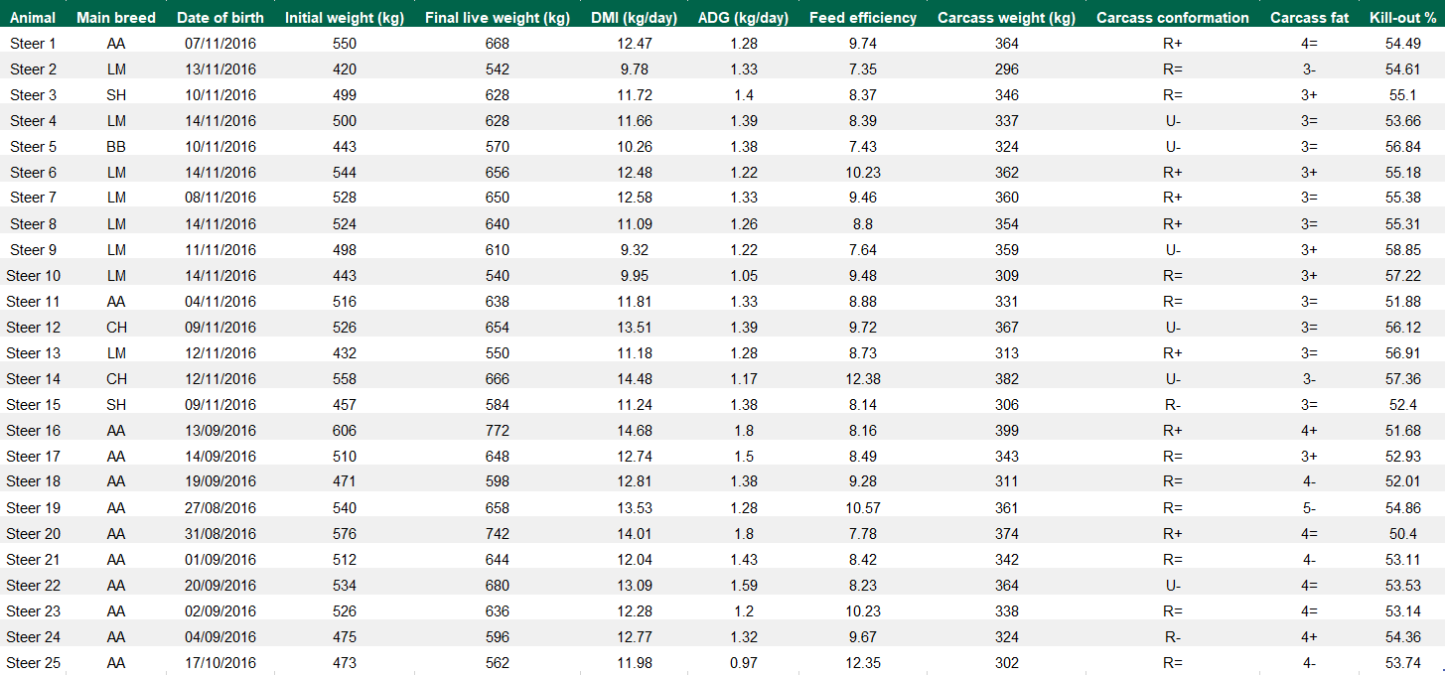Click the 58.85 kill-out percentage cell

pos(1402,250)
